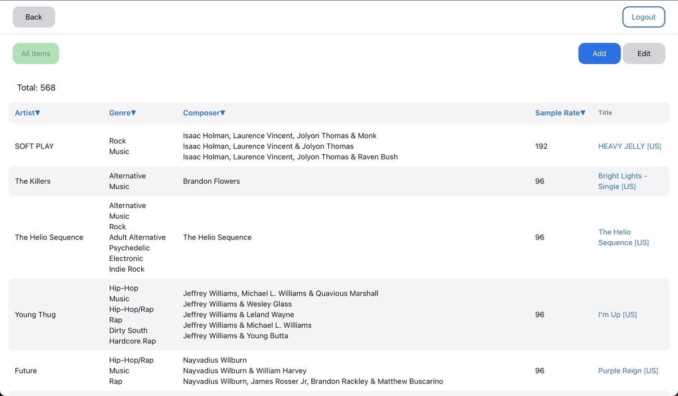This screenshot has width=678, height=396.
Task: Click the Back button
Action: [34, 17]
